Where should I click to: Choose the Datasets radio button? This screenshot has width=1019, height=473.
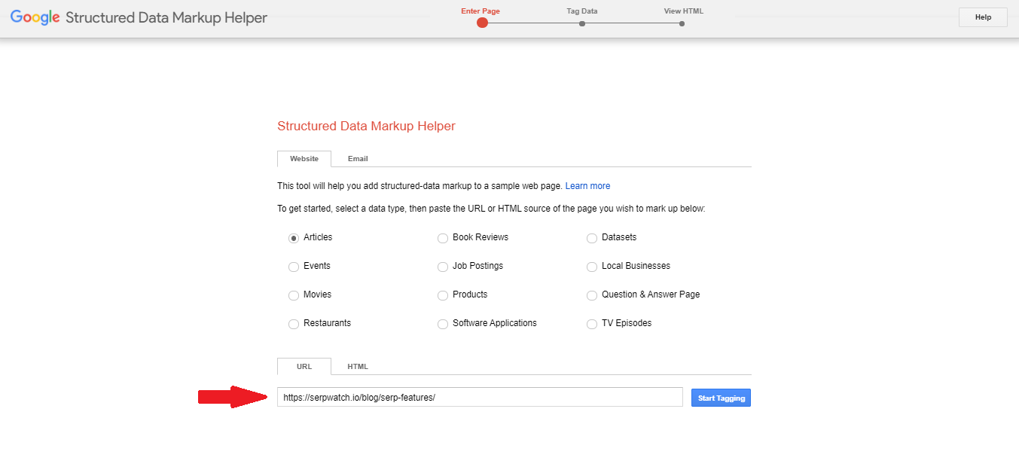tap(592, 238)
